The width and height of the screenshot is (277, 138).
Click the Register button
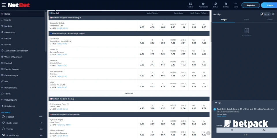251,5
